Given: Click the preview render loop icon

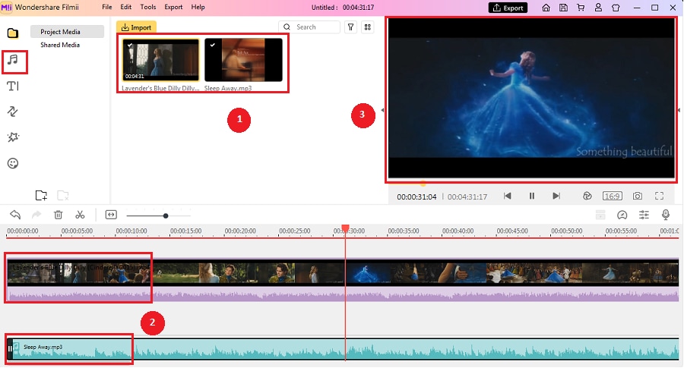Looking at the screenshot, I should tap(587, 196).
